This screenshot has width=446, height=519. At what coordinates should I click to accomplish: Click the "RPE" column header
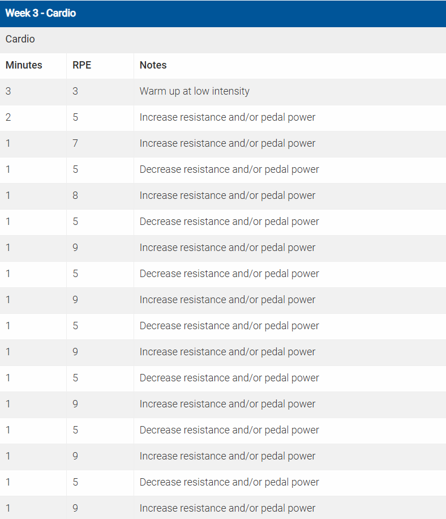[x=82, y=65]
